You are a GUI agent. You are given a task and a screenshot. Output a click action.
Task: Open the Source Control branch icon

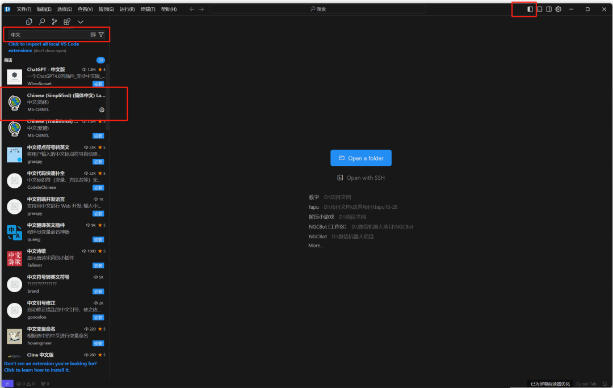point(54,22)
